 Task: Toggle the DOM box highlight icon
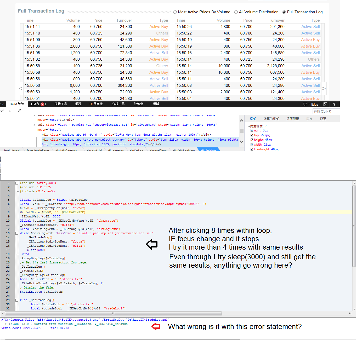pyautogui.click(x=10, y=111)
